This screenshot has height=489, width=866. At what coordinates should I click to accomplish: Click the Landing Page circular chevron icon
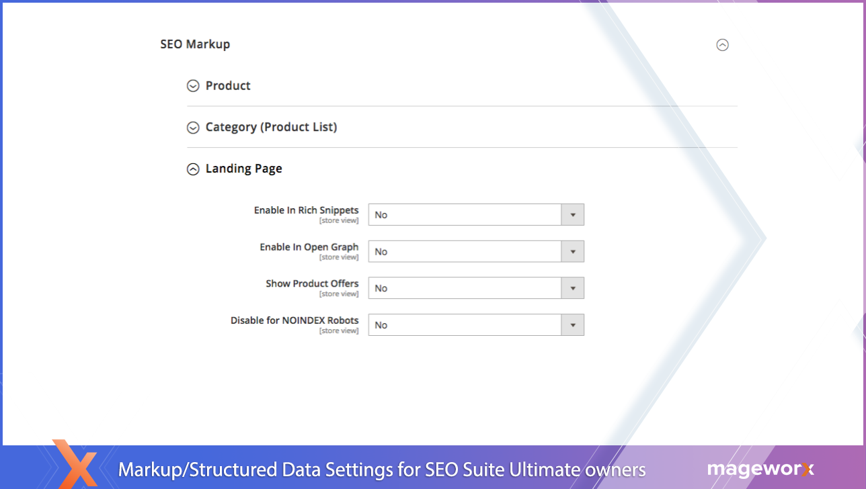[193, 169]
